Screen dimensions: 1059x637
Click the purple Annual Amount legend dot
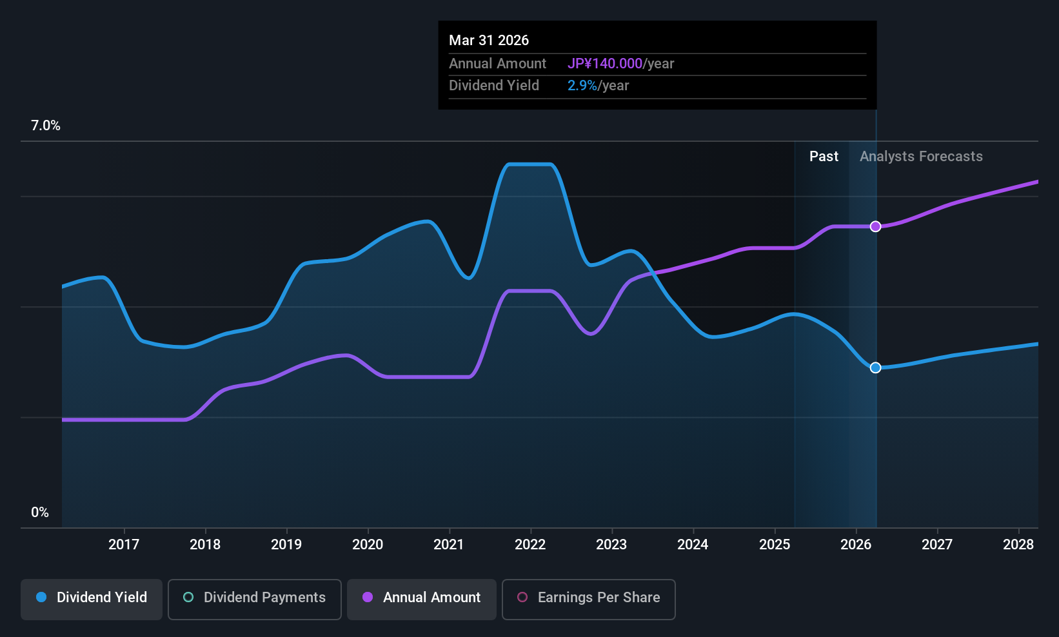pyautogui.click(x=368, y=598)
